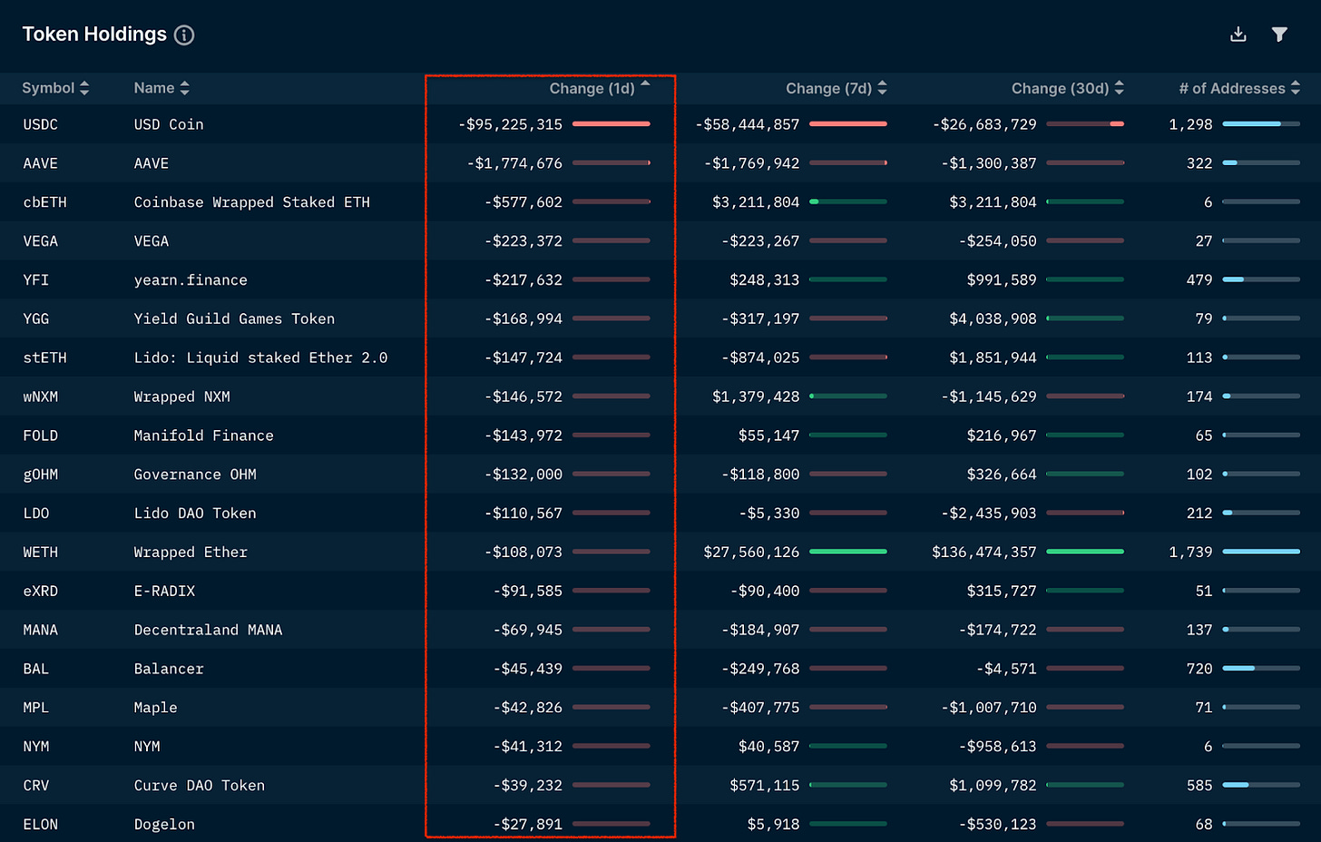The height and width of the screenshot is (842, 1321).
Task: Click the YFI symbol
Action: click(x=36, y=280)
